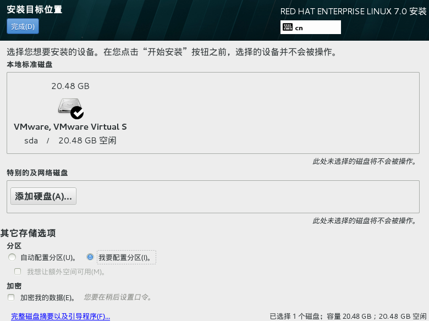The height and width of the screenshot is (321, 429).
Task: Click the 20.48 GB size label above the disk
Action: (x=70, y=86)
